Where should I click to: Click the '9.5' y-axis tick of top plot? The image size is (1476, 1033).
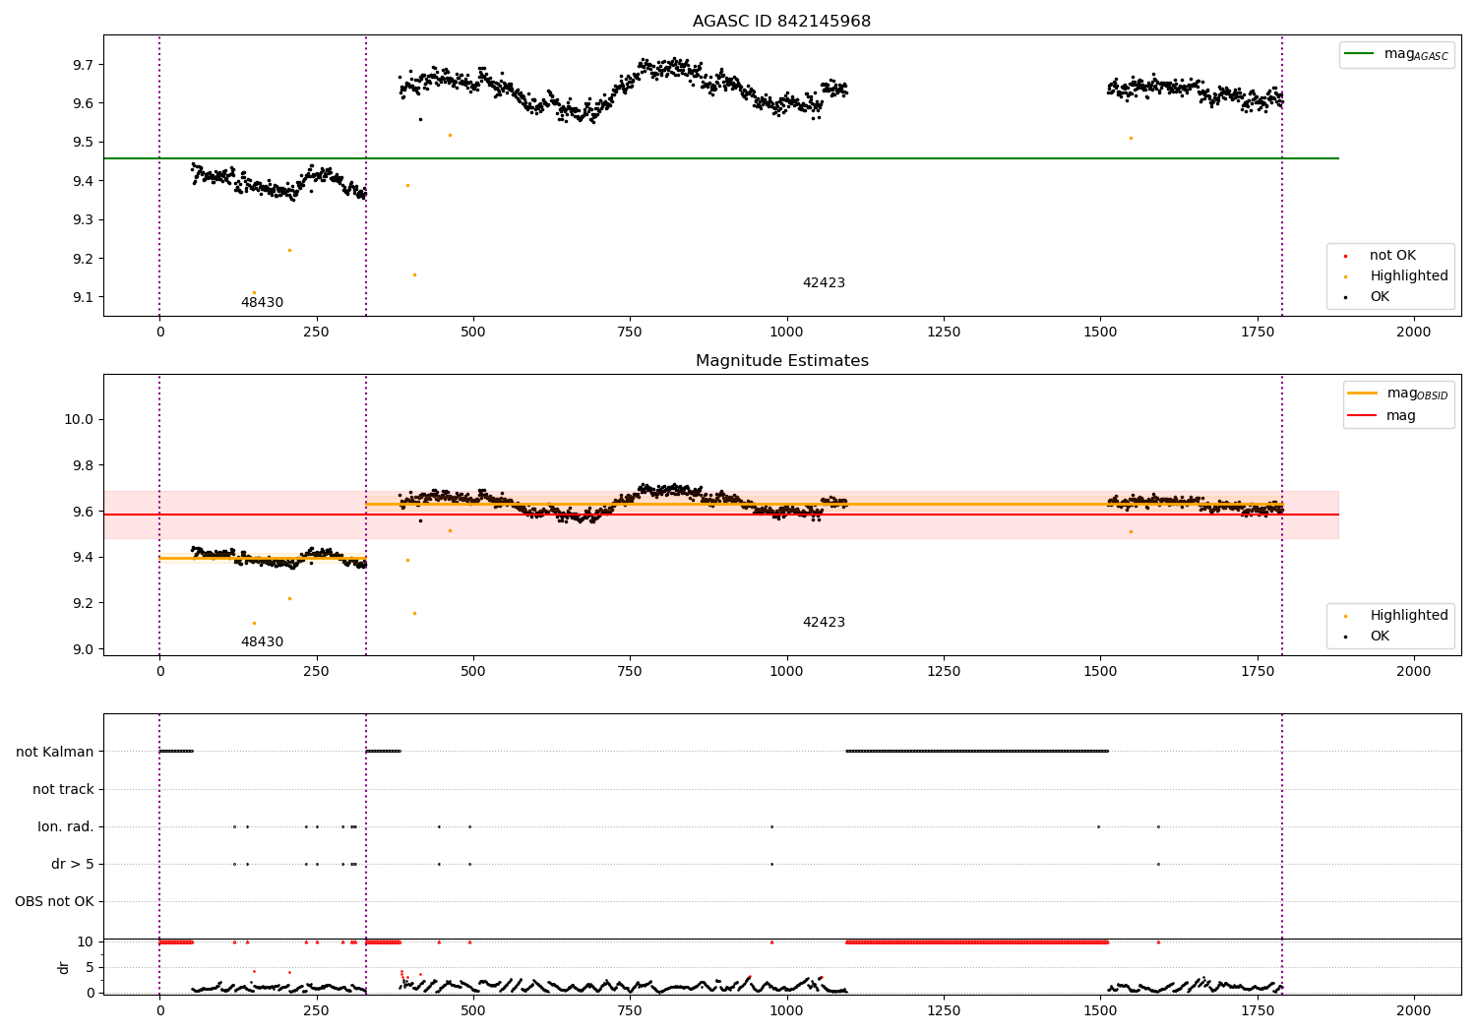point(83,143)
